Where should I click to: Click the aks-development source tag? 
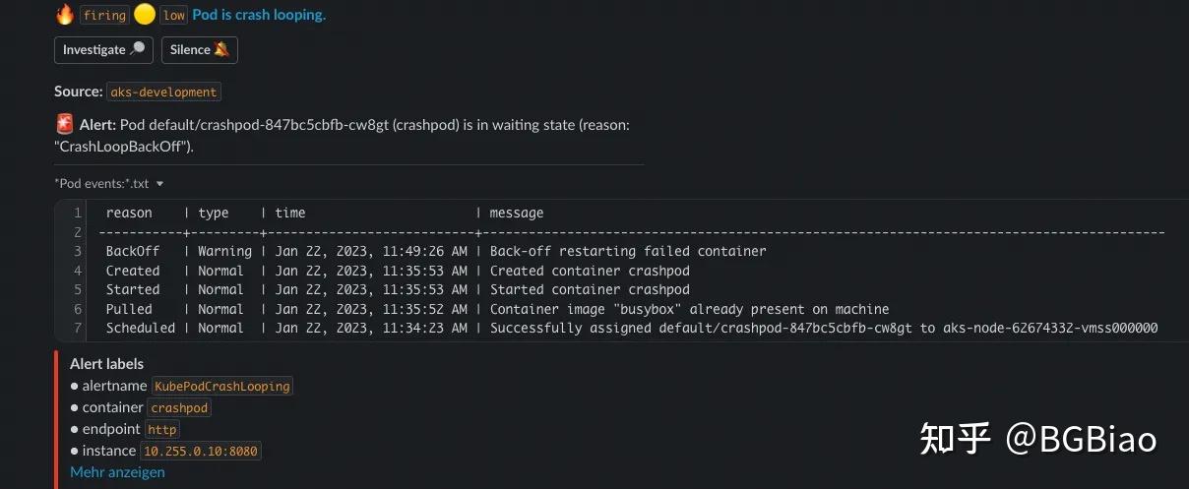pyautogui.click(x=163, y=92)
